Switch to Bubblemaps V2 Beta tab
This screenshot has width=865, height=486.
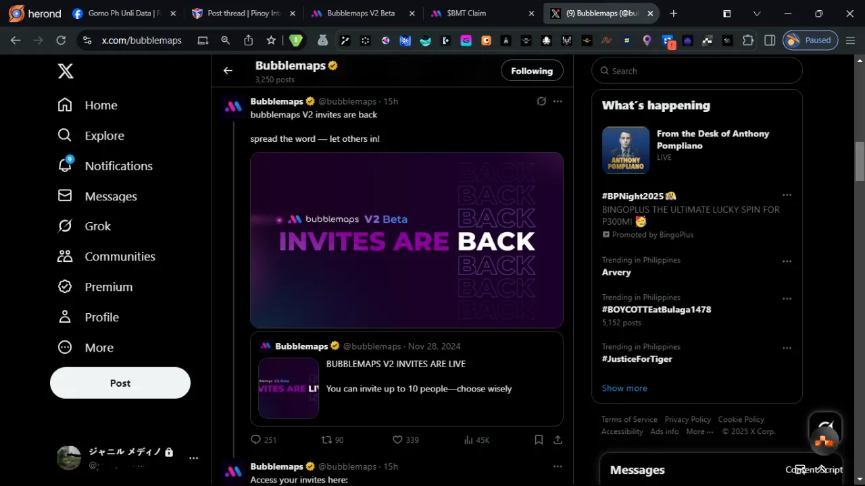(x=362, y=13)
